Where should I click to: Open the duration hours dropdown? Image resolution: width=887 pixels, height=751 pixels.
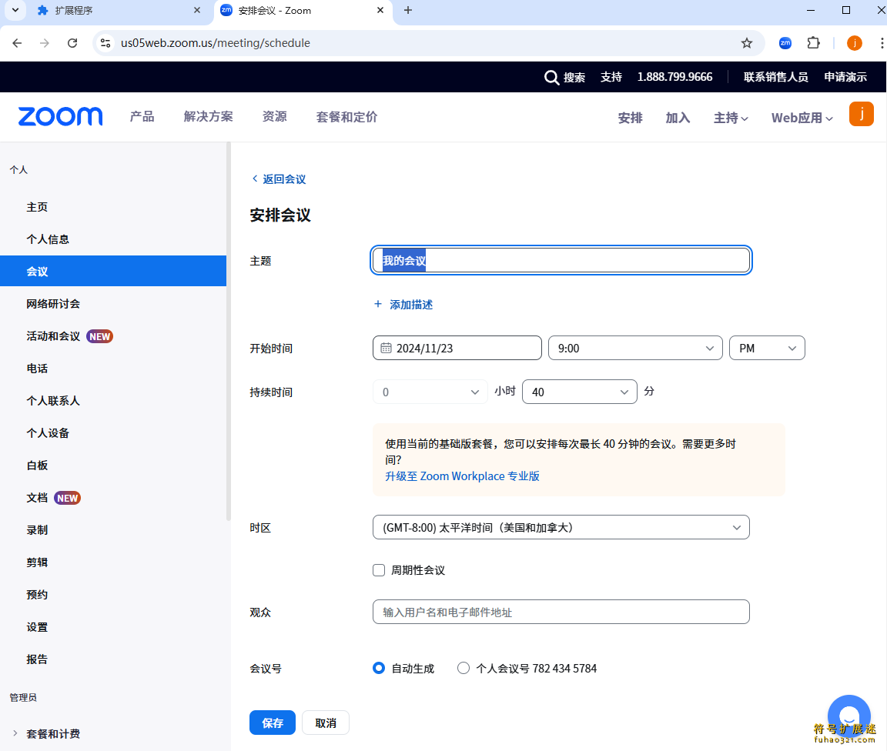(430, 392)
